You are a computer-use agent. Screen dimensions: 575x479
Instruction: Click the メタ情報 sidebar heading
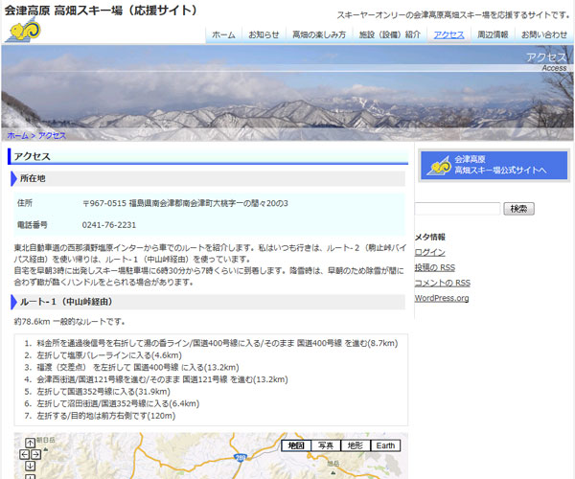pyautogui.click(x=429, y=238)
